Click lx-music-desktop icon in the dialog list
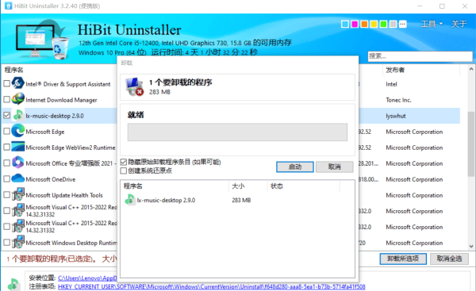Viewport: 476px width, 291px height. point(130,200)
